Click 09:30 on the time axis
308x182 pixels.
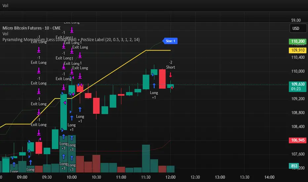pyautogui.click(x=47, y=177)
